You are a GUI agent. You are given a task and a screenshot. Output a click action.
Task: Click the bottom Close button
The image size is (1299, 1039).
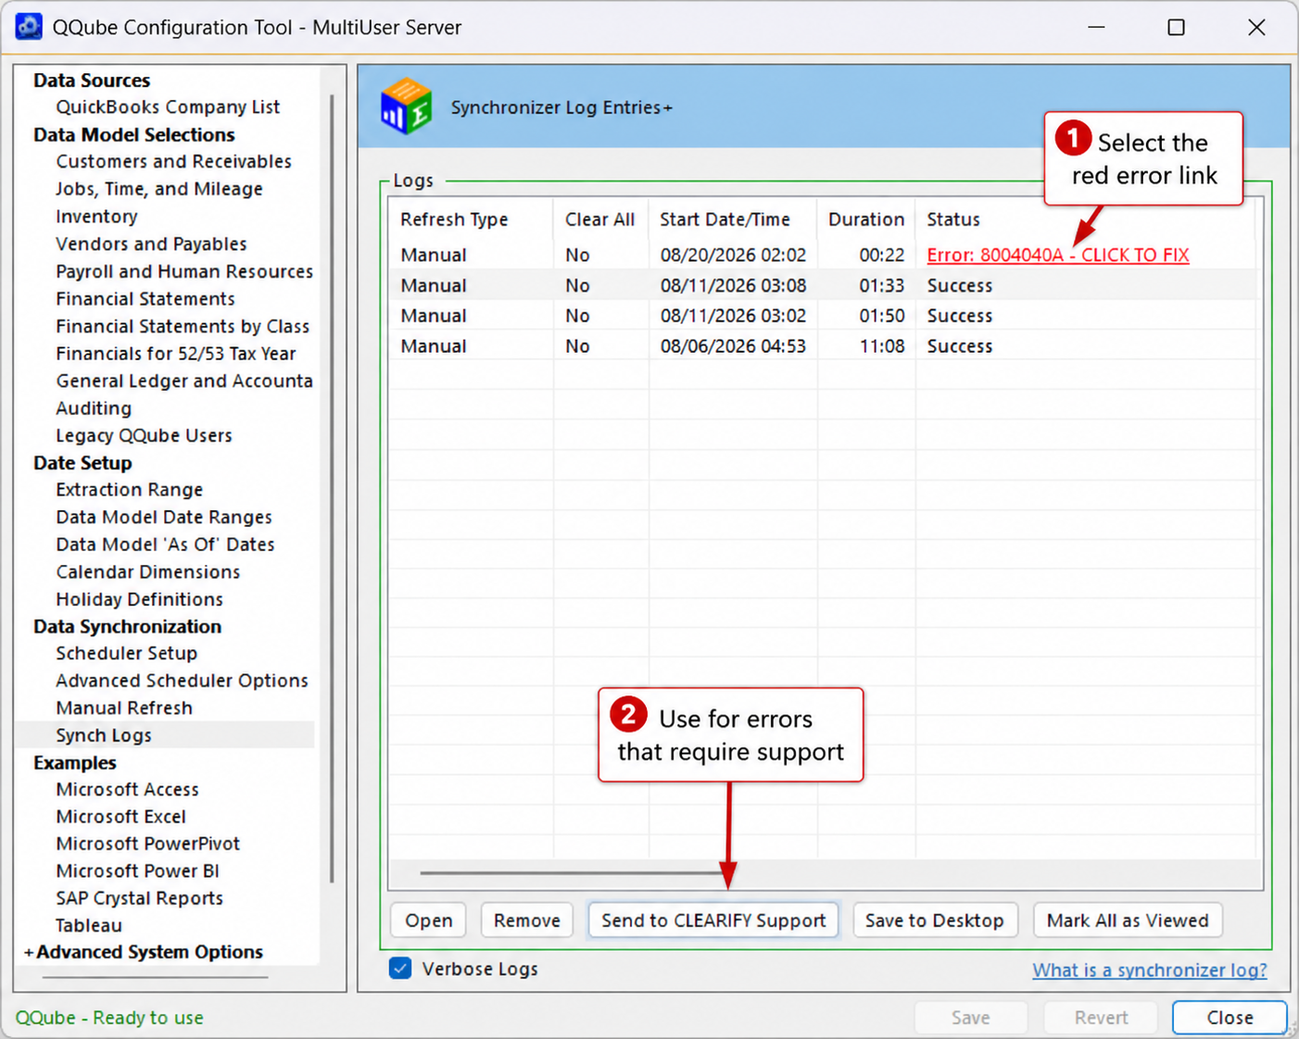[1230, 1018]
